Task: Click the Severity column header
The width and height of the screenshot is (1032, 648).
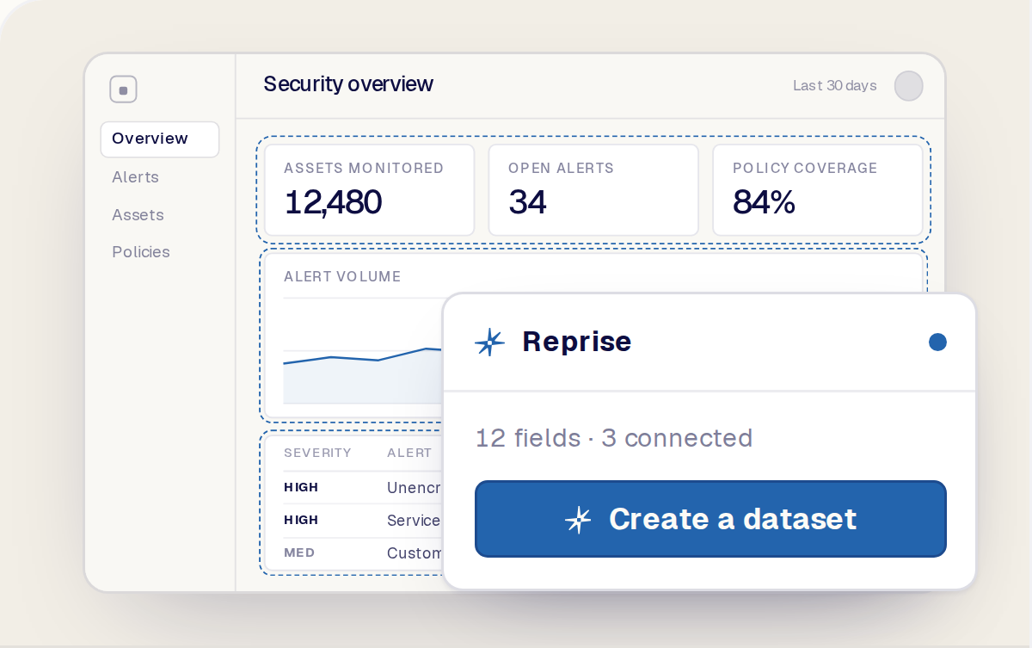Action: (317, 453)
